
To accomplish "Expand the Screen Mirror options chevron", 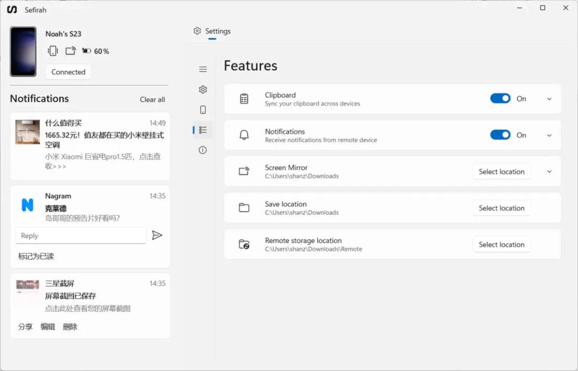I will [549, 172].
